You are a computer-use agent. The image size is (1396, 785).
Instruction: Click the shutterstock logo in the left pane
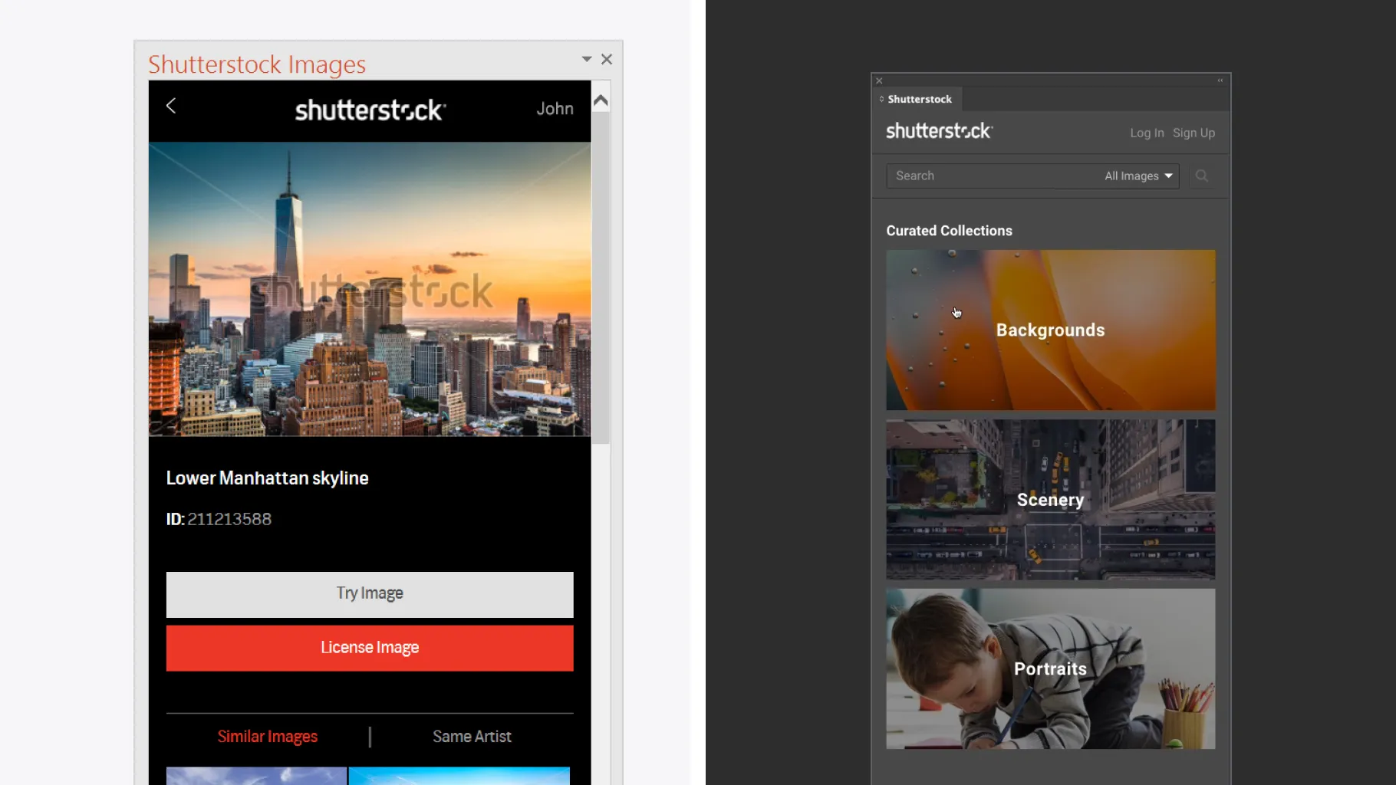pos(370,110)
